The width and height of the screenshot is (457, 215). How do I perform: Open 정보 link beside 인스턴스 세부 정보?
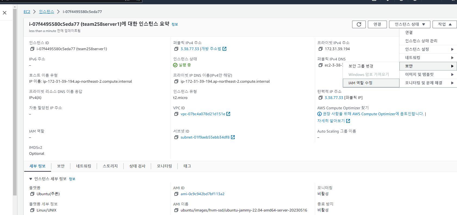tap(72, 179)
